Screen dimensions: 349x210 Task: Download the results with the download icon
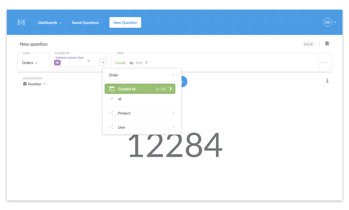coord(327,81)
